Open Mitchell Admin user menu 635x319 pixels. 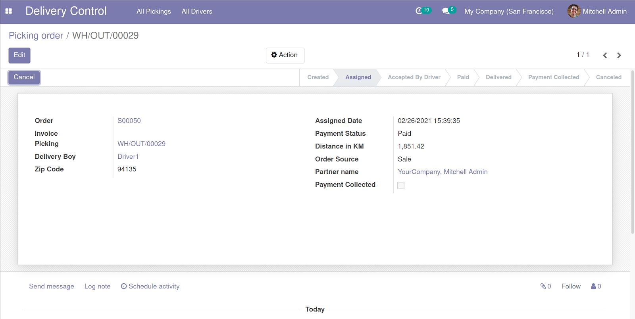(x=597, y=12)
